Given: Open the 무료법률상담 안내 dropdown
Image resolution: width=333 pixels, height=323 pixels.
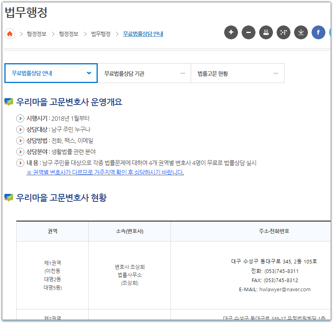Looking at the screenshot, I should click(x=90, y=73).
